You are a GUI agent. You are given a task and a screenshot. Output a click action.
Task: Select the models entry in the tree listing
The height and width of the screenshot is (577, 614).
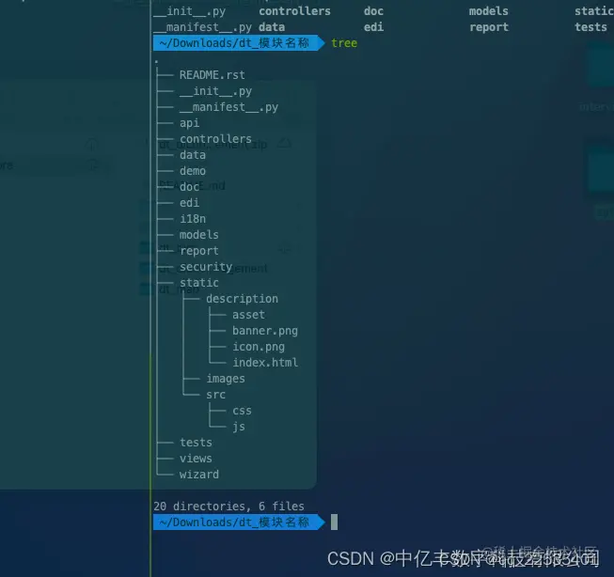(x=199, y=235)
